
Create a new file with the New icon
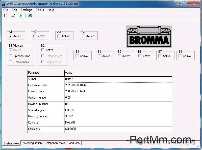6,15
